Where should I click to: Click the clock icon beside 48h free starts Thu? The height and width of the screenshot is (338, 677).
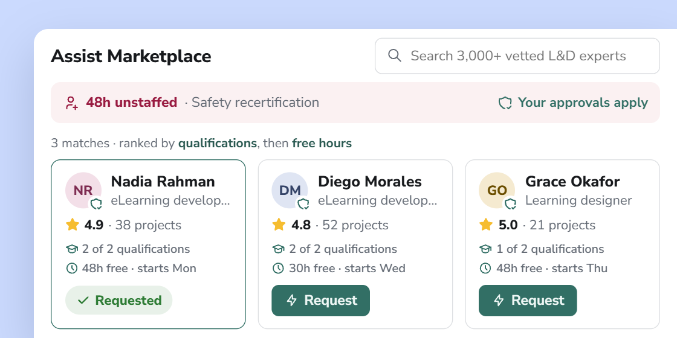[x=486, y=268]
